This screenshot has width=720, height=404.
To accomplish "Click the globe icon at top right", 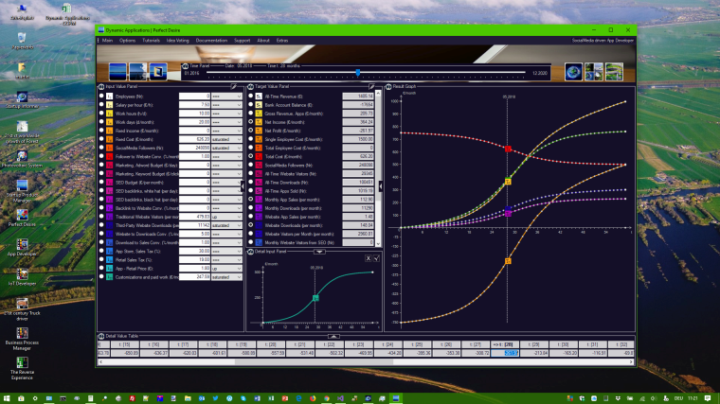I will (573, 71).
